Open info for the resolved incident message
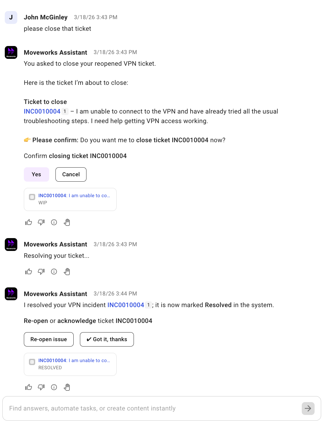Screen dimensions: 328x429 tap(54, 387)
